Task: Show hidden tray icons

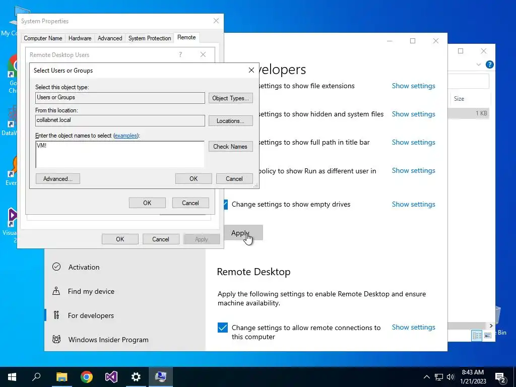Action: point(426,377)
